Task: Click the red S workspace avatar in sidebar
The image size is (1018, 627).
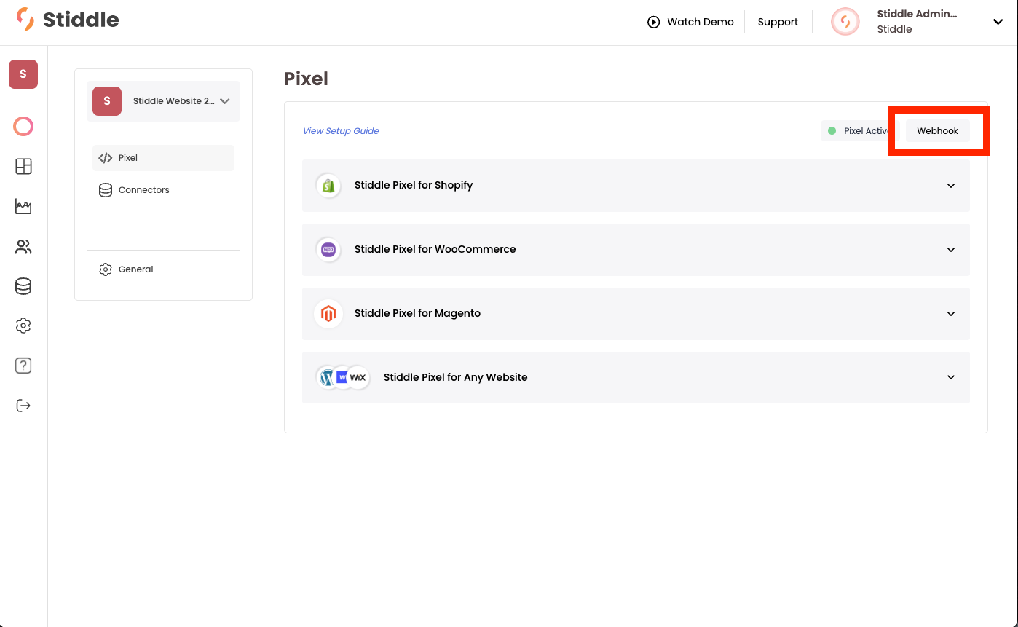Action: (23, 74)
